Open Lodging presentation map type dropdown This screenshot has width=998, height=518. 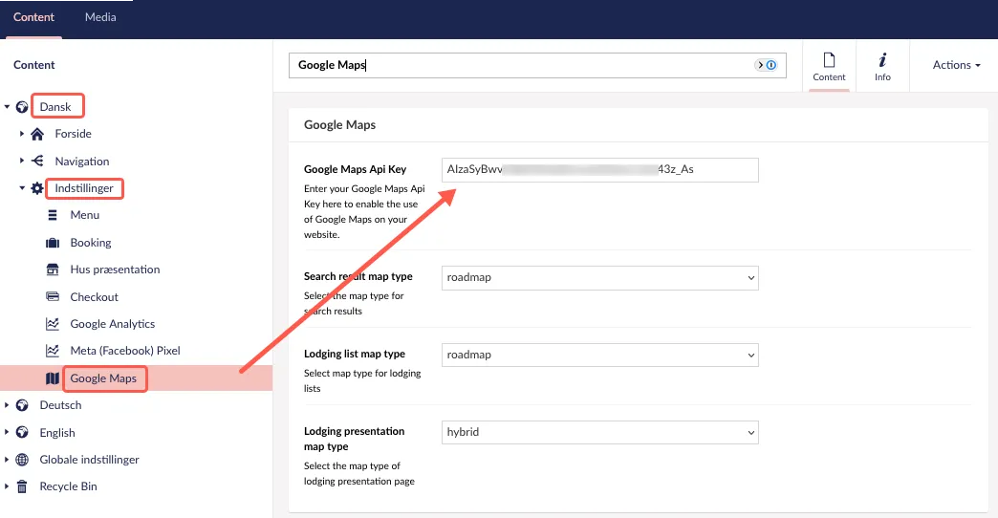click(x=600, y=432)
